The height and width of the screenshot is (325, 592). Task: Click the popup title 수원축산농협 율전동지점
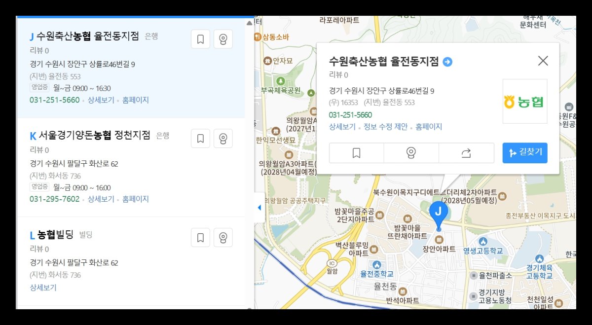point(384,62)
